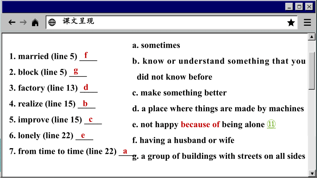Select the answer blank for 'block'
This screenshot has height=178, width=317.
[x=78, y=72]
